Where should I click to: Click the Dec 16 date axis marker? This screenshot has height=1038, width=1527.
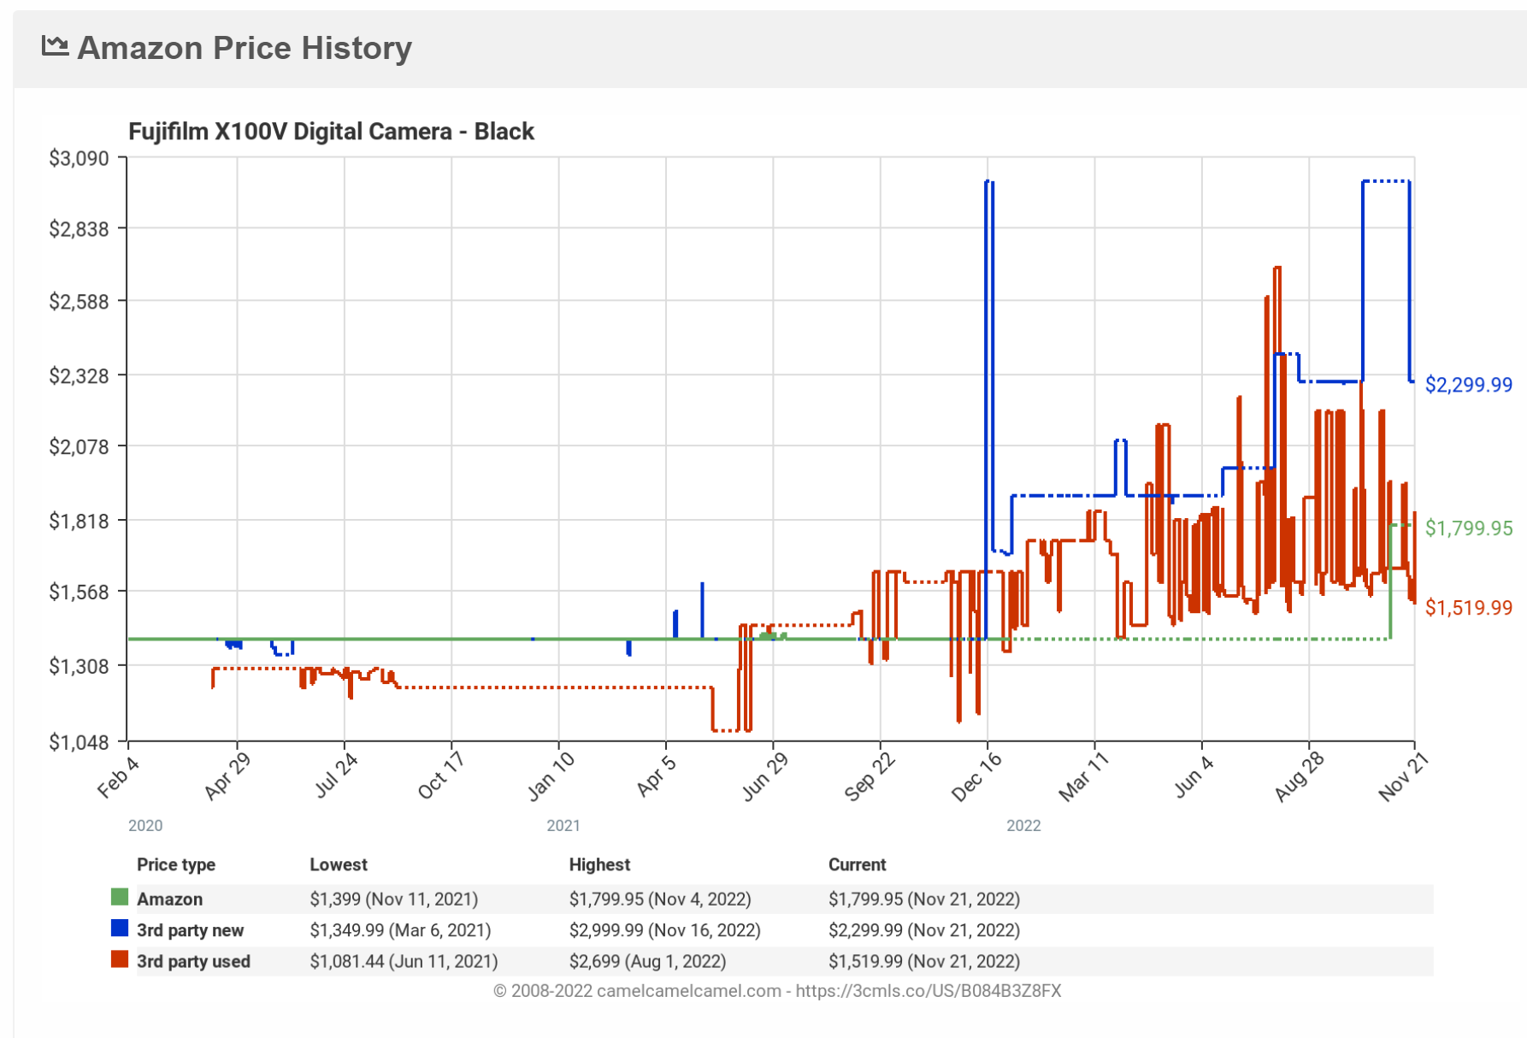(976, 776)
